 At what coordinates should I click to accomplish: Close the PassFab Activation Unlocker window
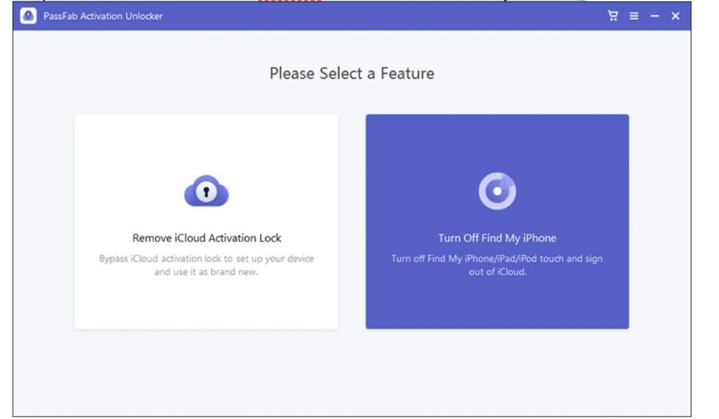[x=675, y=16]
